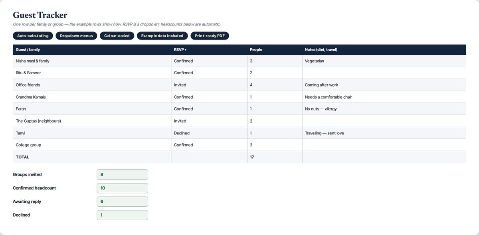
Task: Click the Colour-coded badge
Action: point(117,36)
